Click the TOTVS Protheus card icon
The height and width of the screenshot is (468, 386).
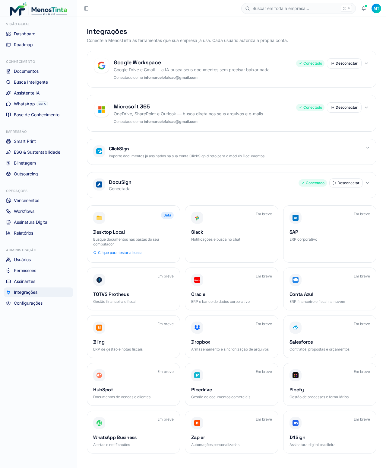pyautogui.click(x=99, y=280)
